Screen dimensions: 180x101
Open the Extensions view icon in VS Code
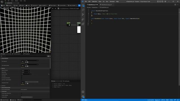pyautogui.click(x=83, y=24)
